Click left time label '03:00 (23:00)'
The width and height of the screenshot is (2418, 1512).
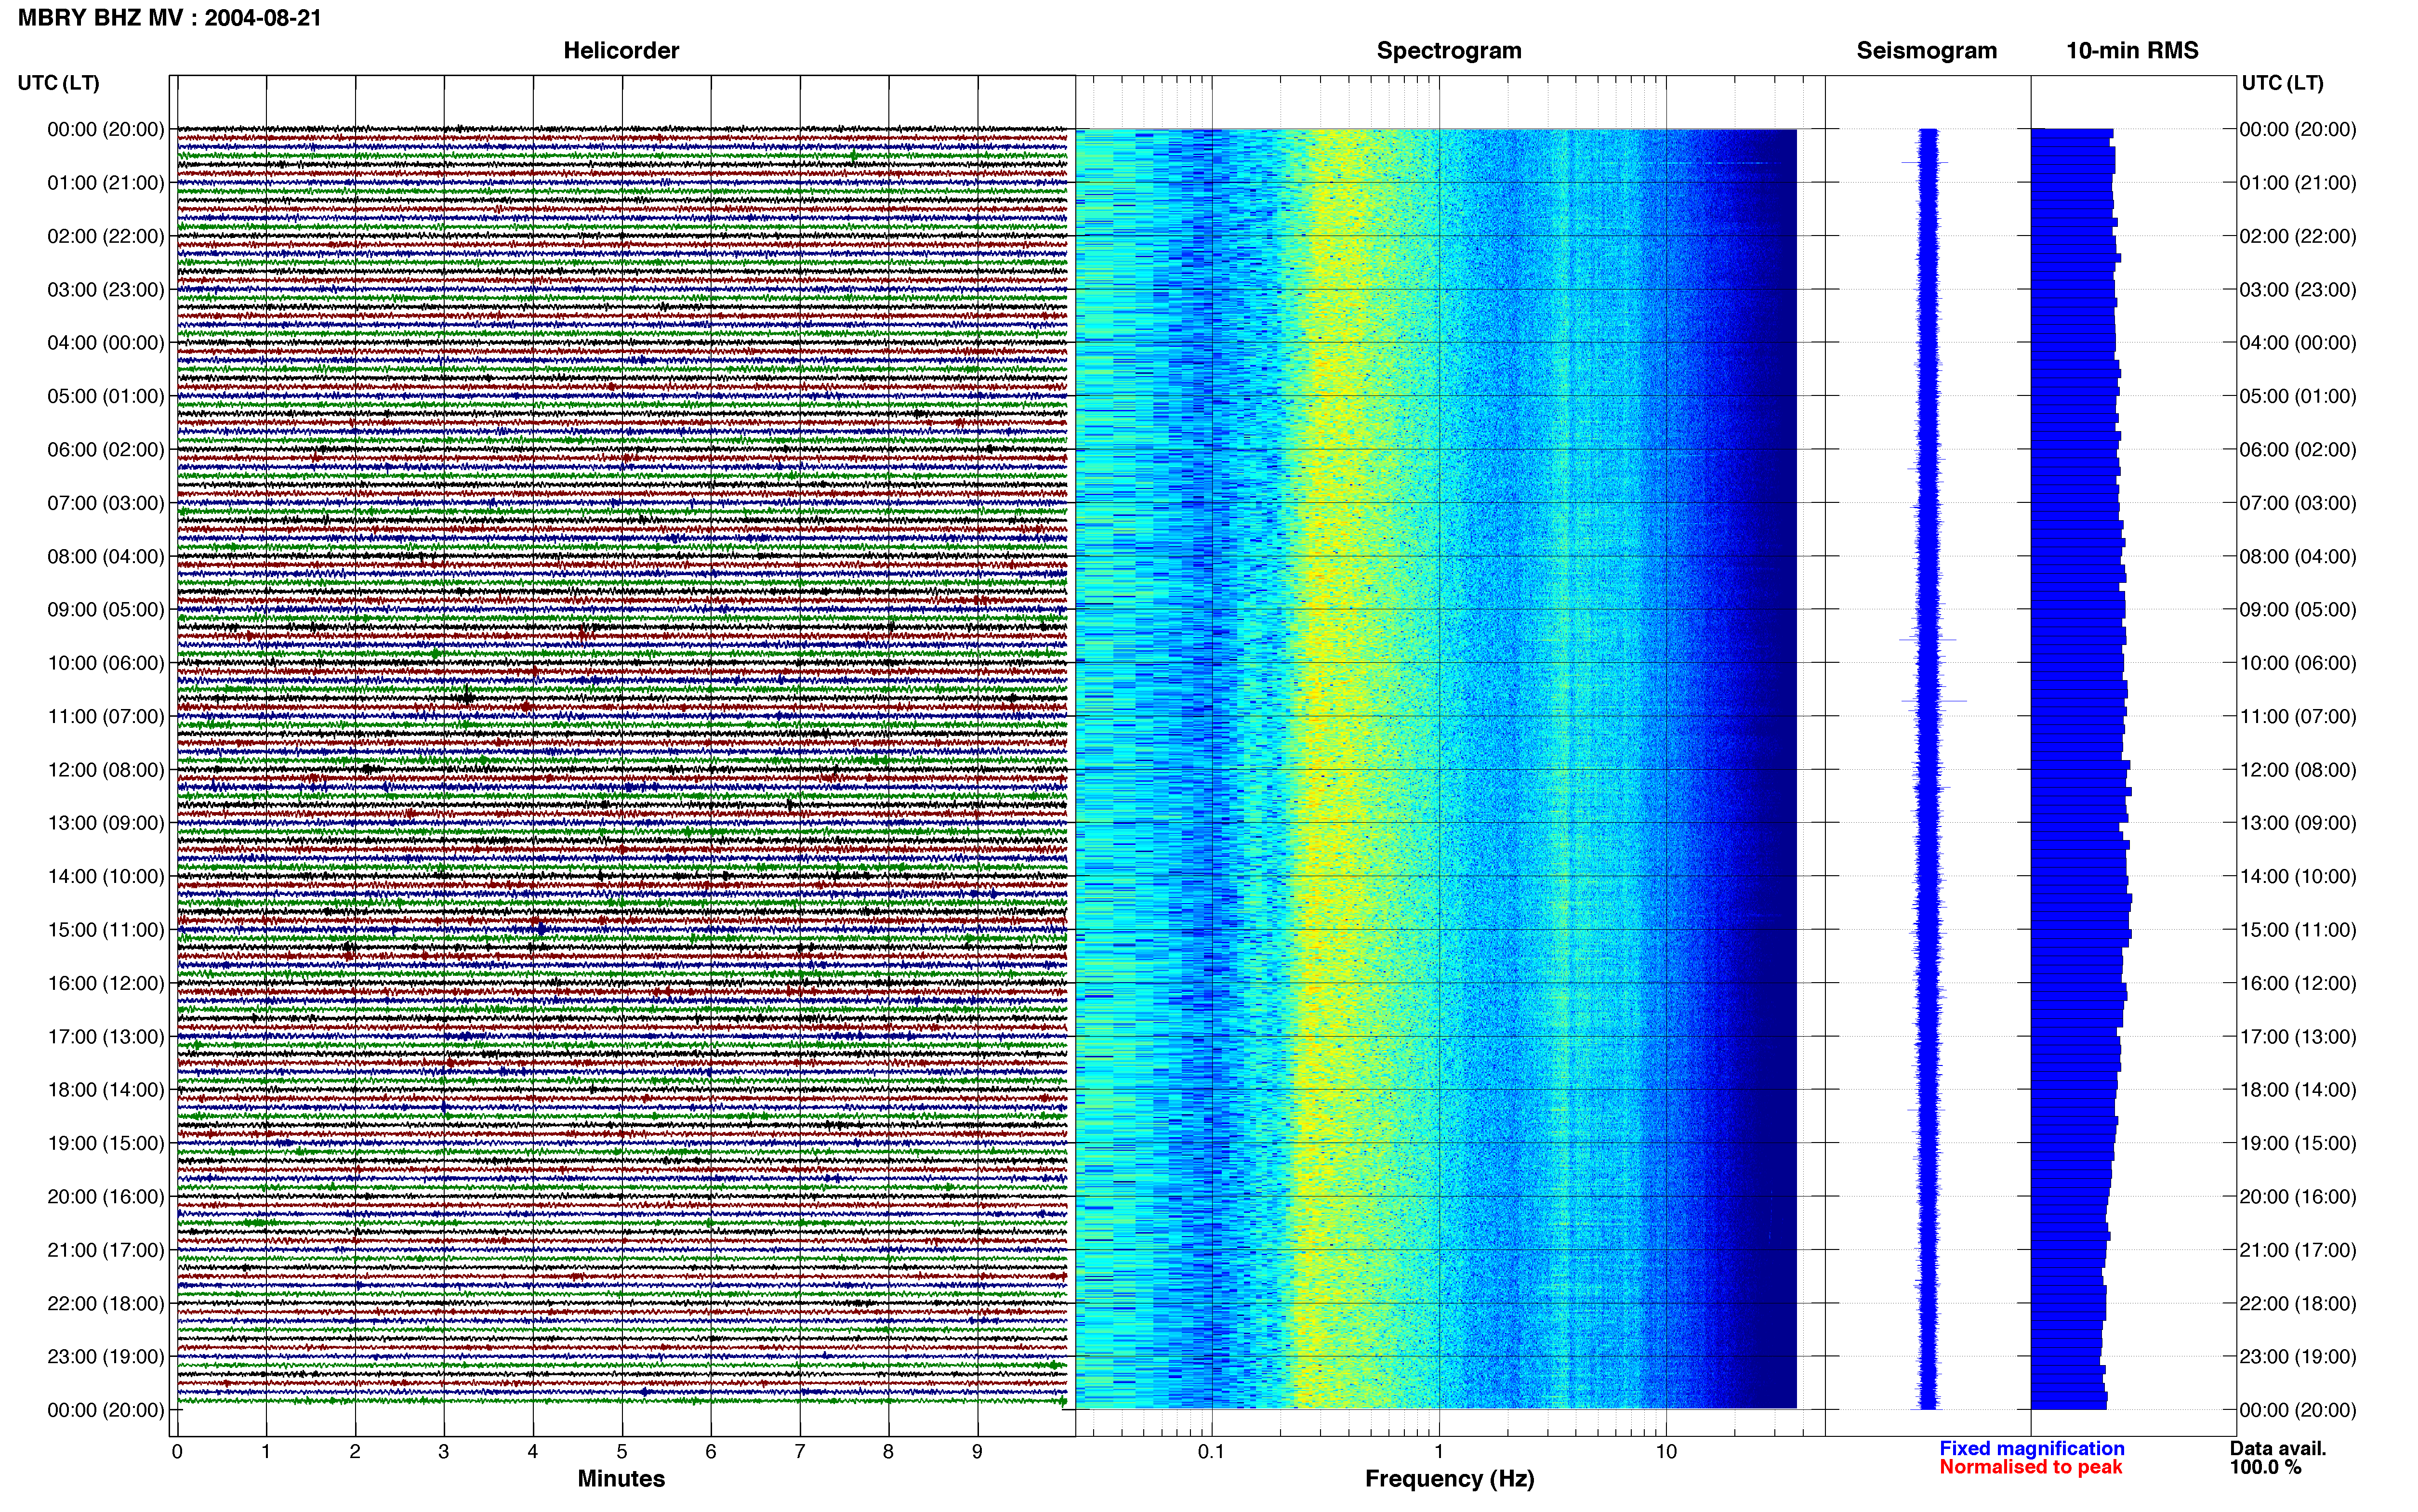pyautogui.click(x=106, y=290)
